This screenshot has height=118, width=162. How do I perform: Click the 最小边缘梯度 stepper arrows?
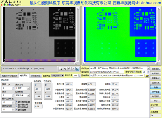click(13, 102)
